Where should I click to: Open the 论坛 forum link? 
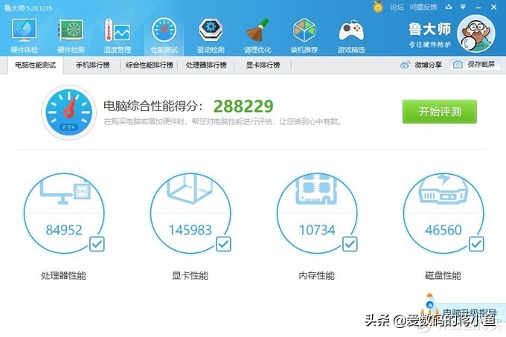click(397, 7)
